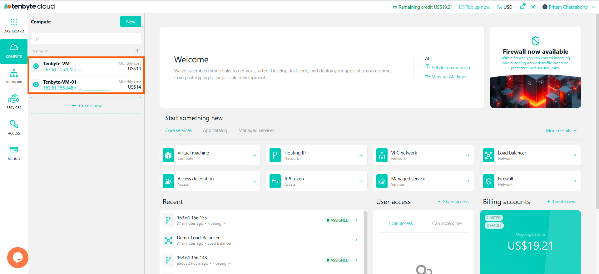Switch to the Core services tab
Viewport: 599px width, 274px height.
point(179,130)
